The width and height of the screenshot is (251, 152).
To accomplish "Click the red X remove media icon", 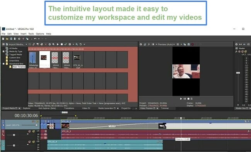I will [x=46, y=44].
